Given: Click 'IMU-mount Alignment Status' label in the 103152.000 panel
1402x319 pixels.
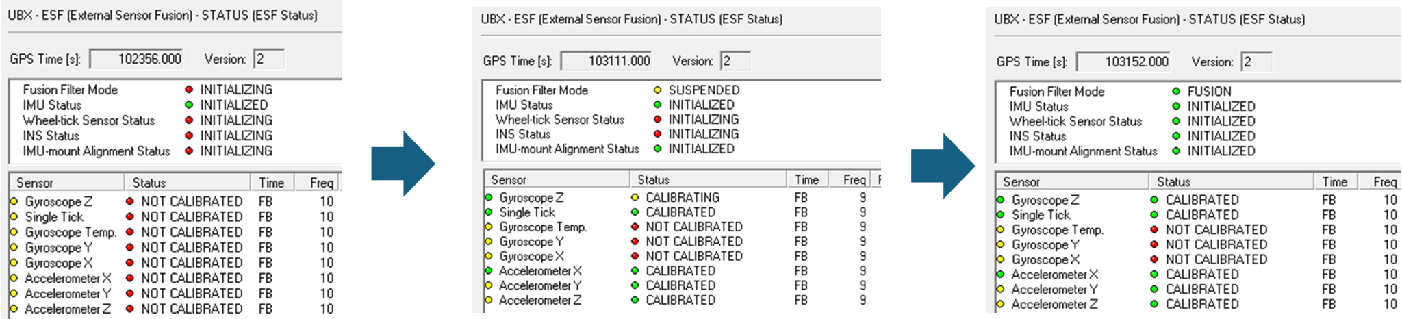Looking at the screenshot, I should click(1083, 151).
